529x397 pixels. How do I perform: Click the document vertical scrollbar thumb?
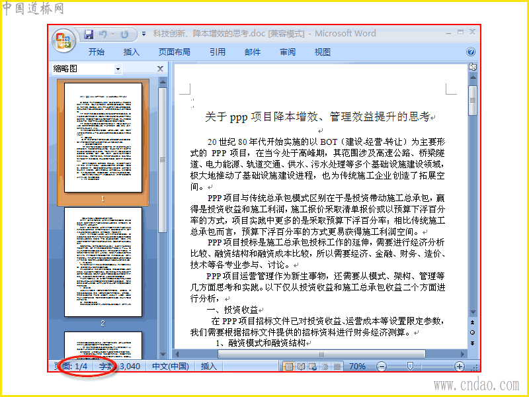click(x=473, y=101)
